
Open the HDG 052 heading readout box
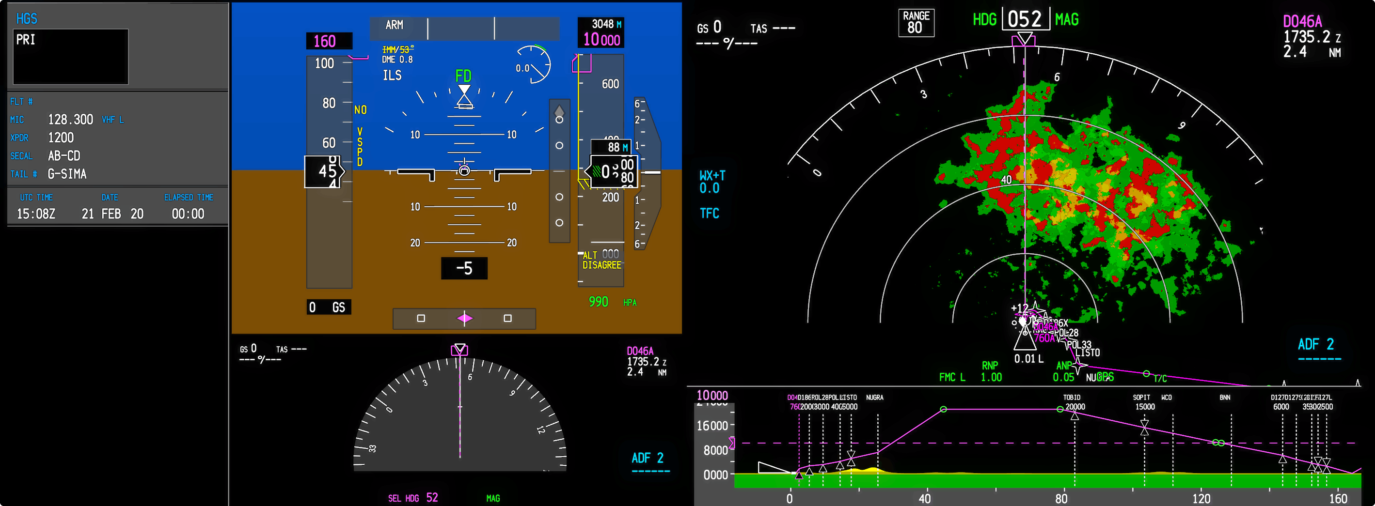tap(1024, 19)
